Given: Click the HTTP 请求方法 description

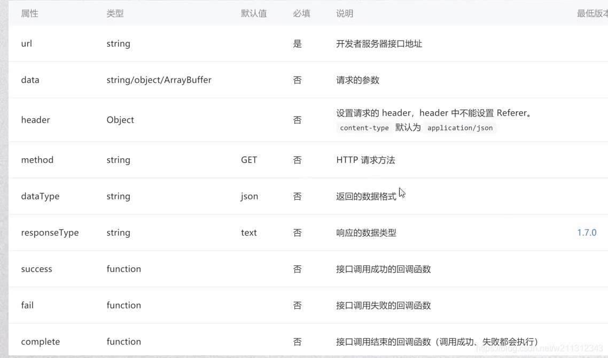Looking at the screenshot, I should pos(365,160).
